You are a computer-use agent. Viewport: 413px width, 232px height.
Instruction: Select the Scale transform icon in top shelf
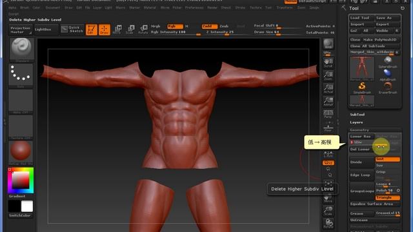pos(130,30)
